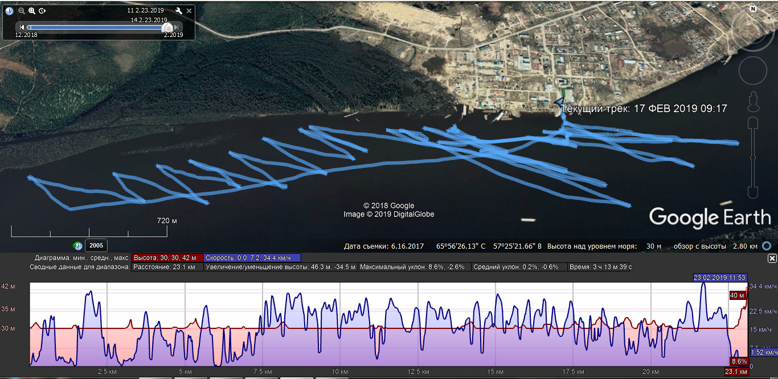
Task: Click the time slider end thumb
Action: click(x=167, y=27)
